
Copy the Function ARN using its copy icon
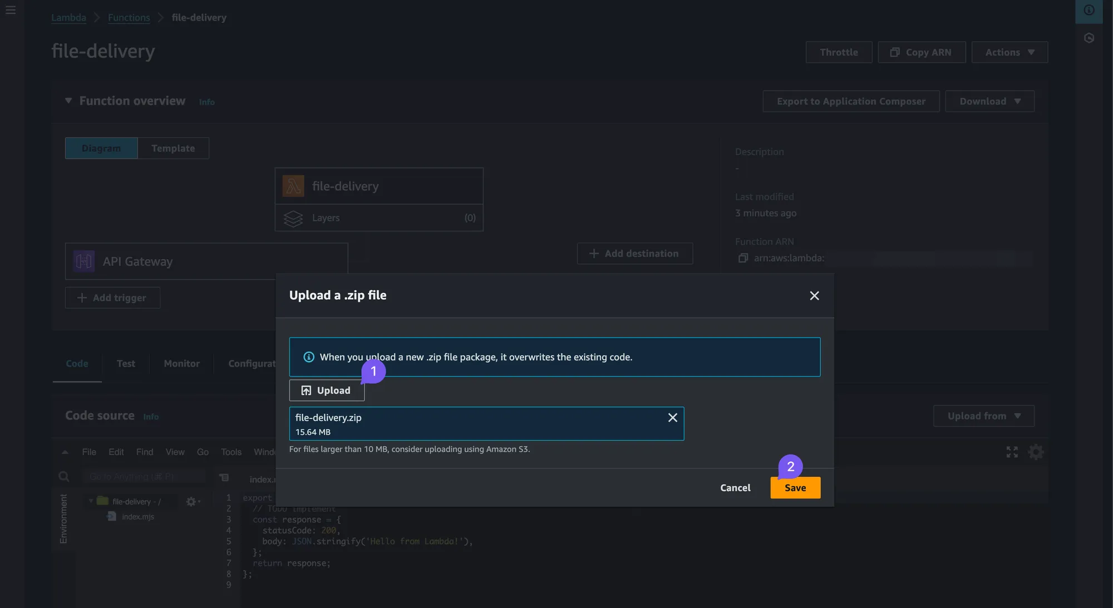742,258
